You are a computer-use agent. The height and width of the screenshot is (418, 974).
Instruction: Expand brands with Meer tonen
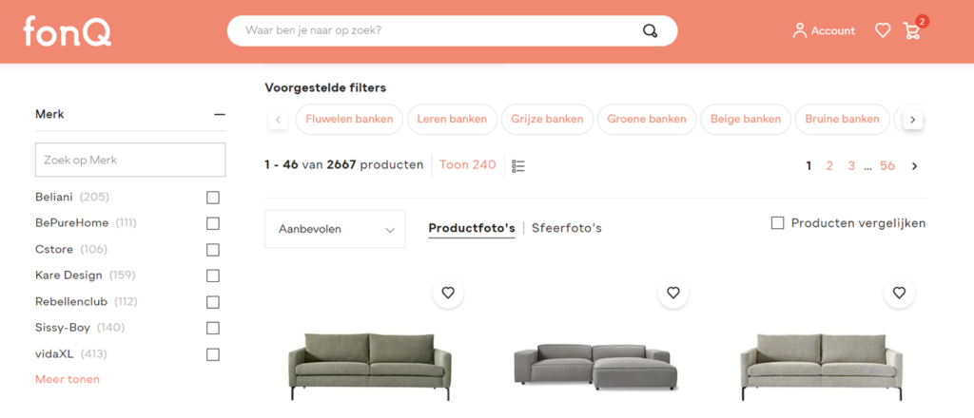coord(68,379)
